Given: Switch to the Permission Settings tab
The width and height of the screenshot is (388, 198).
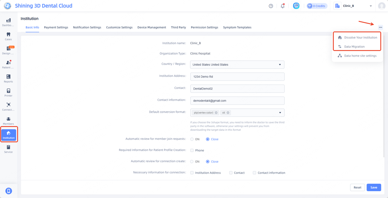Looking at the screenshot, I should pos(205,27).
